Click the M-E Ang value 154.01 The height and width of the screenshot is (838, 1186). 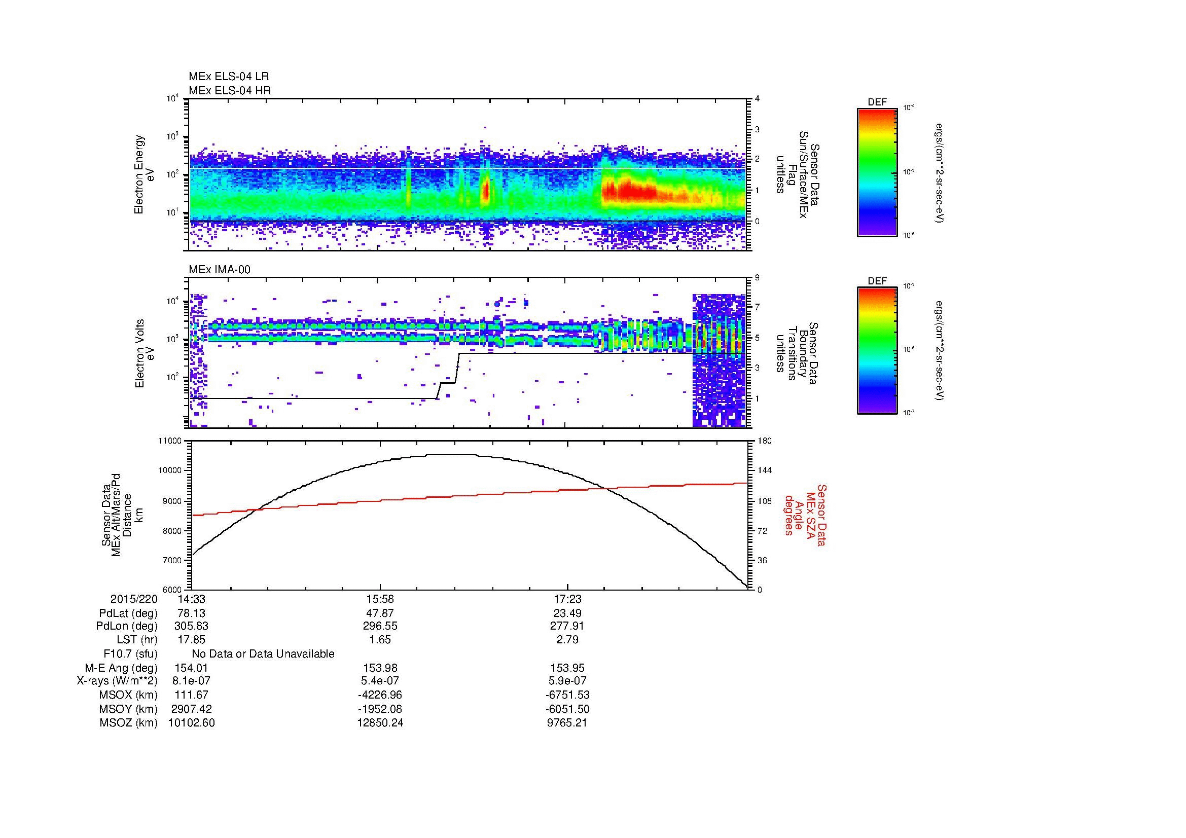pyautogui.click(x=191, y=668)
